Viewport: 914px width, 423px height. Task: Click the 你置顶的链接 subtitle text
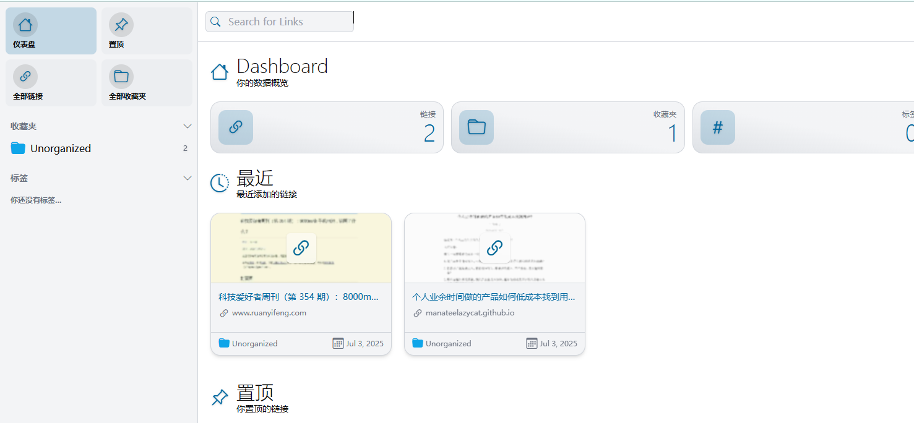tap(262, 409)
